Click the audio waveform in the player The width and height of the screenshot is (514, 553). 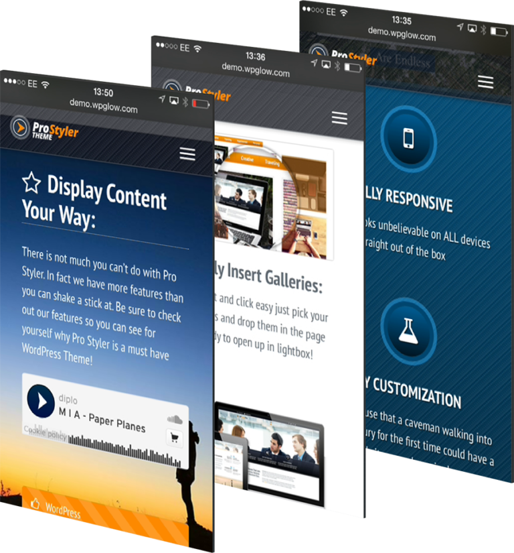pos(124,450)
